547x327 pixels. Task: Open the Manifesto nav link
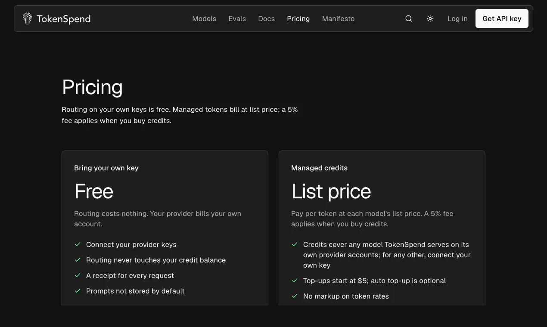[339, 19]
